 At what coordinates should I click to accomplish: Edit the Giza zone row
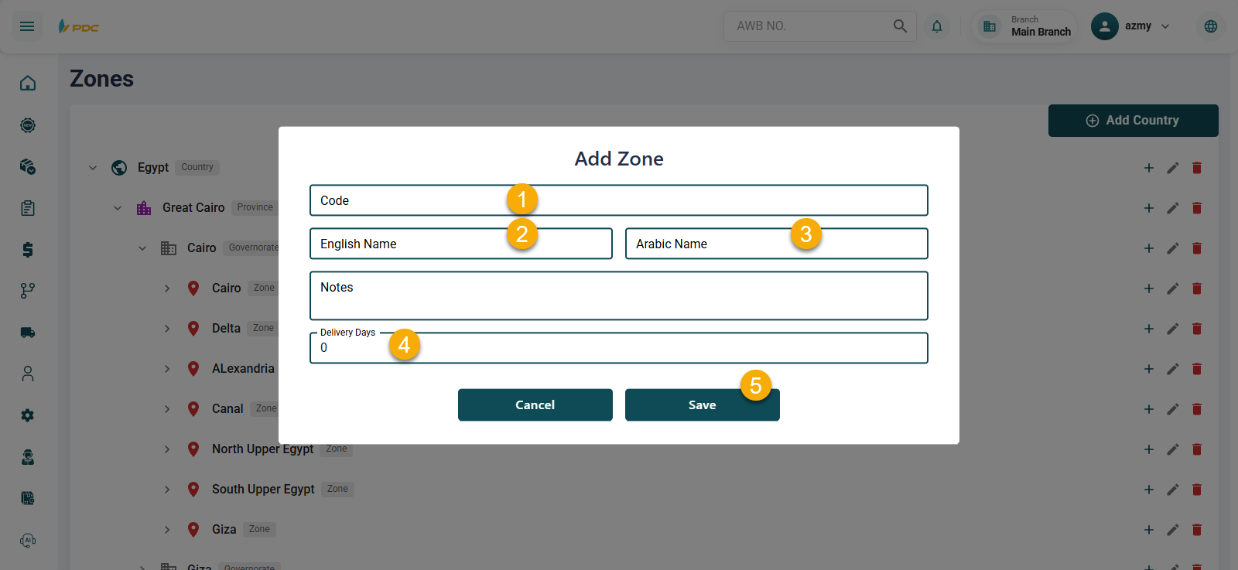(x=1173, y=530)
